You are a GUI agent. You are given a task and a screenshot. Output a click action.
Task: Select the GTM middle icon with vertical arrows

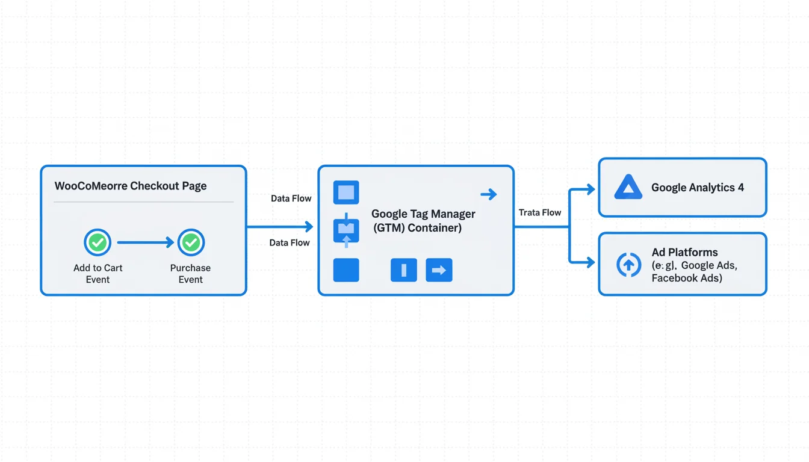[x=346, y=231]
